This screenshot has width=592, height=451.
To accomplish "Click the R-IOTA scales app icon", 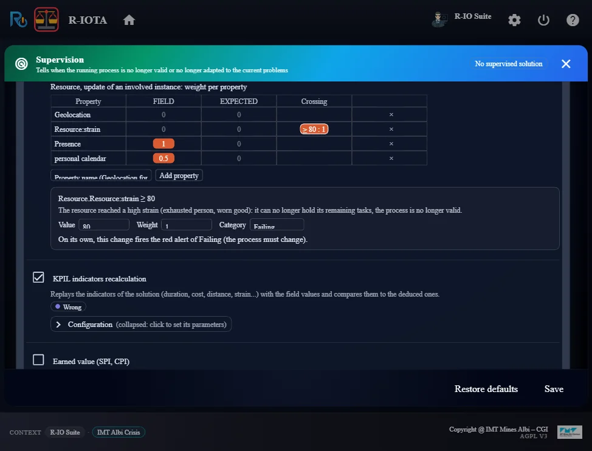I will tap(46, 19).
